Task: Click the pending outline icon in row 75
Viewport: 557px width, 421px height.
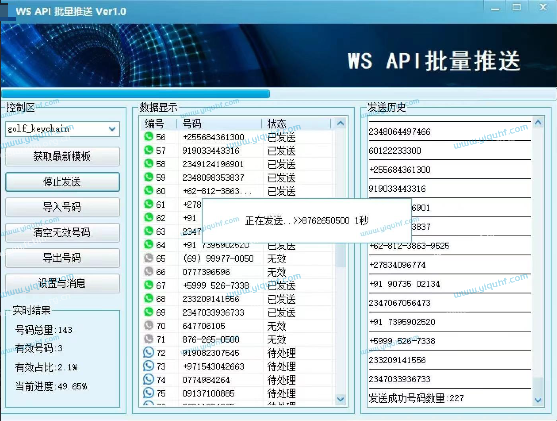Action: (149, 393)
